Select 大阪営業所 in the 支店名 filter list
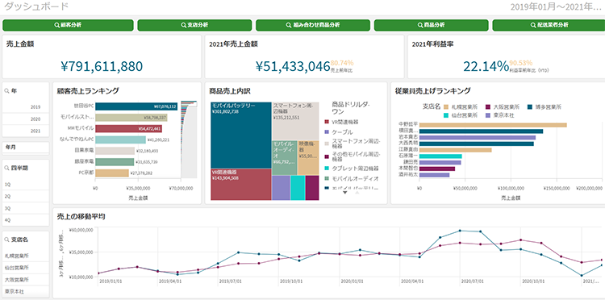 click(x=26, y=280)
